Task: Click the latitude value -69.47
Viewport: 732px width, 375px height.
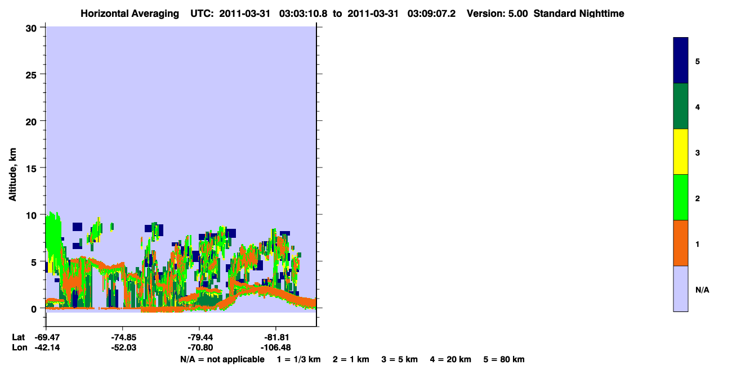Action: (46, 337)
